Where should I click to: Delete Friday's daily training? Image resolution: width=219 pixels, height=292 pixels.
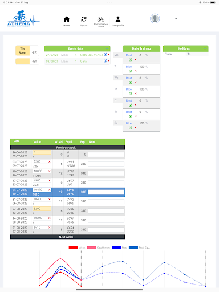click(136, 105)
